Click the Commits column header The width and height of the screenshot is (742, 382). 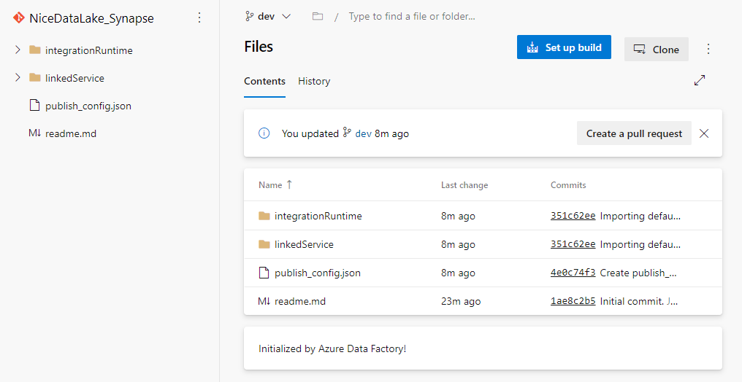point(568,185)
